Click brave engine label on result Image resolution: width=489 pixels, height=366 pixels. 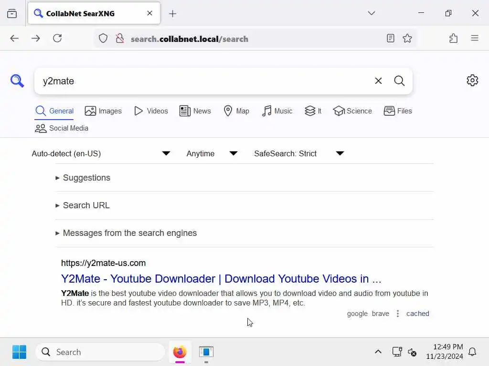tap(381, 314)
